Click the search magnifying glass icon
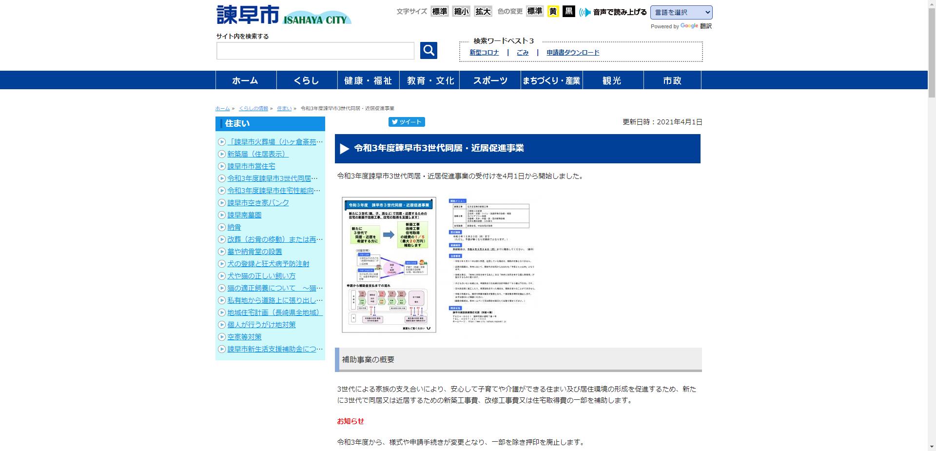 (x=428, y=50)
